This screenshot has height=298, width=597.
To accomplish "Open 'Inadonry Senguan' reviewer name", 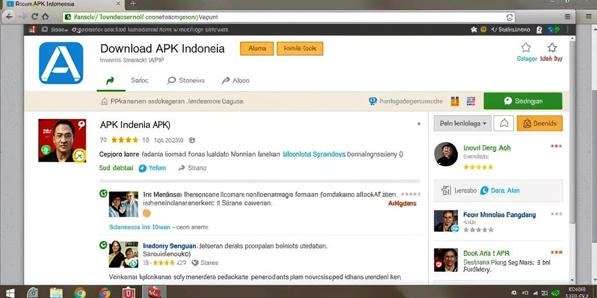I will tap(170, 246).
